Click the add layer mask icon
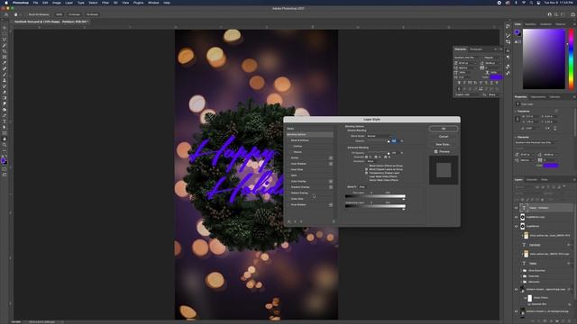577x324 pixels. [x=545, y=321]
